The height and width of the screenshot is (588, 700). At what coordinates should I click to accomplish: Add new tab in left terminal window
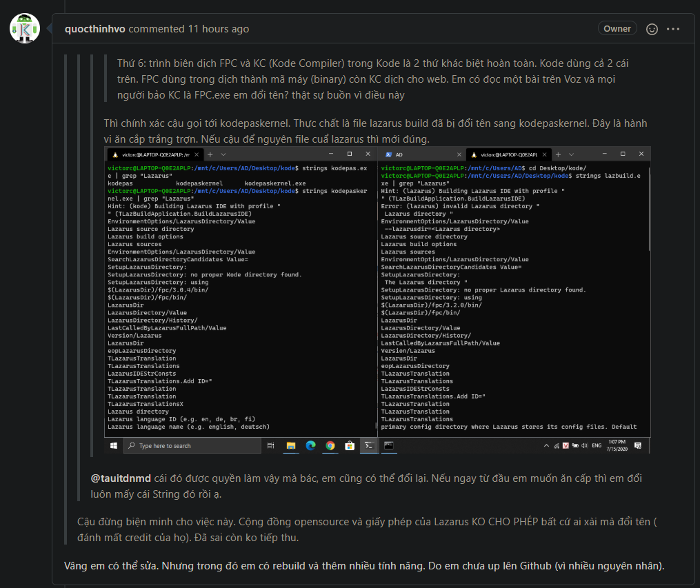pos(210,154)
